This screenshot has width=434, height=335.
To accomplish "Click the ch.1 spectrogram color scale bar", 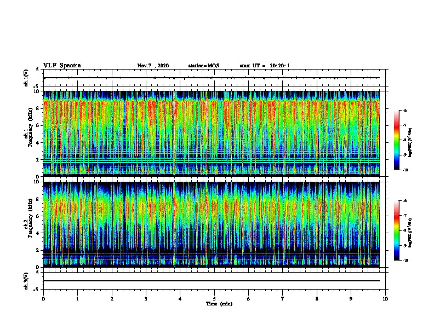I will click(397, 140).
